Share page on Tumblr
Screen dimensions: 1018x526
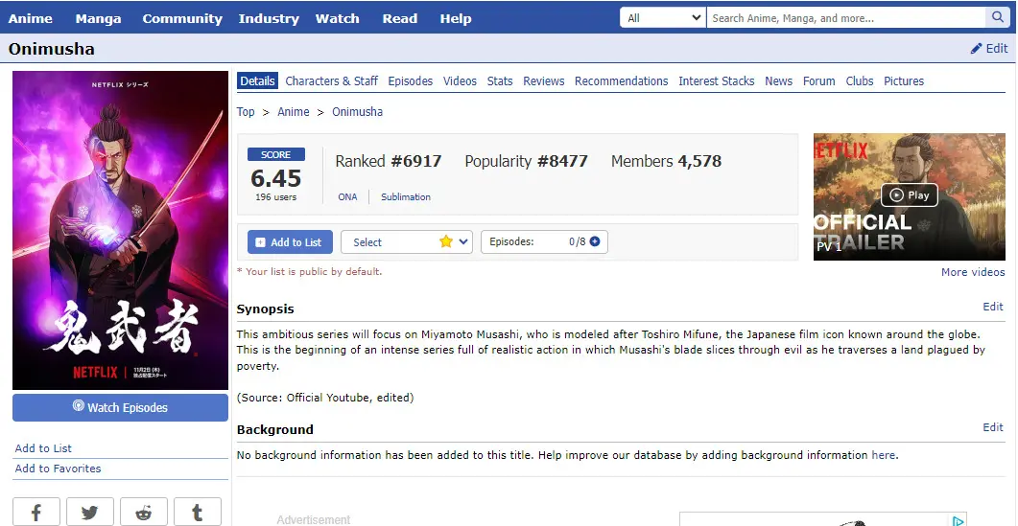click(198, 513)
